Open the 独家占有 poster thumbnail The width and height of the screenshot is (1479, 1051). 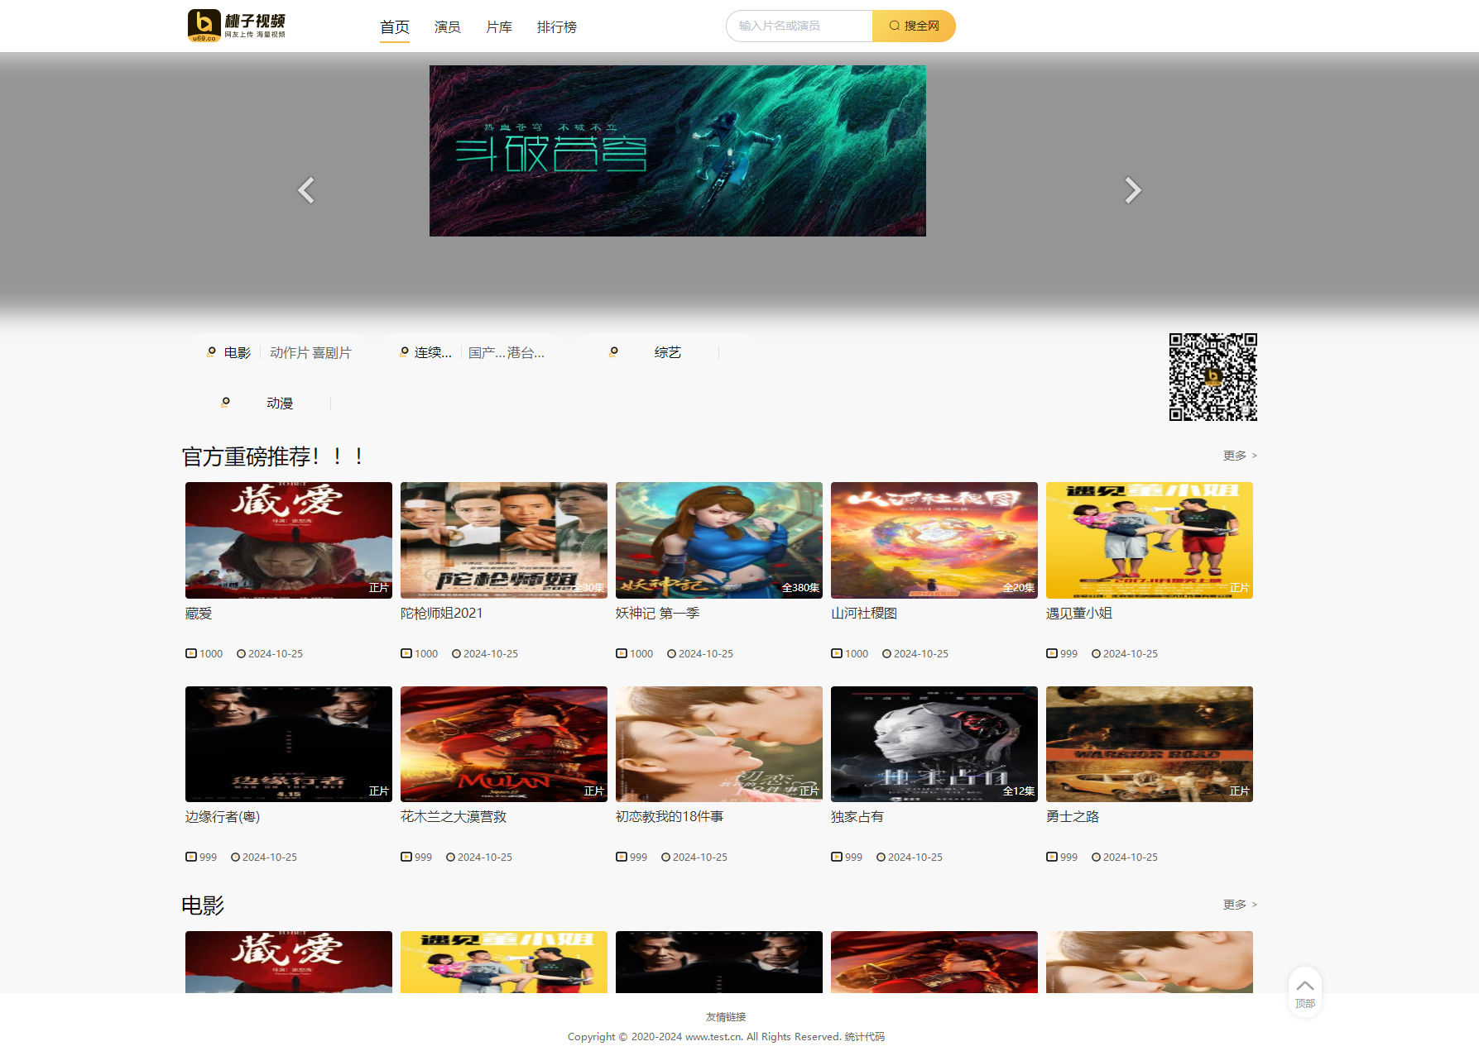[934, 744]
